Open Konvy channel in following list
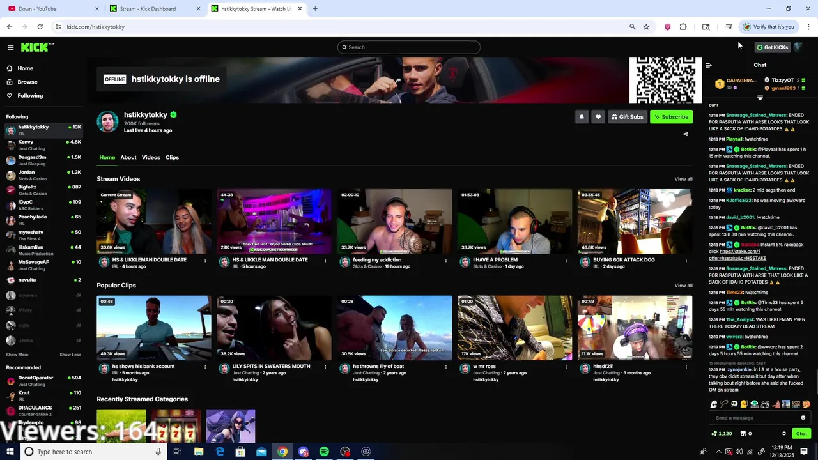 tap(43, 145)
